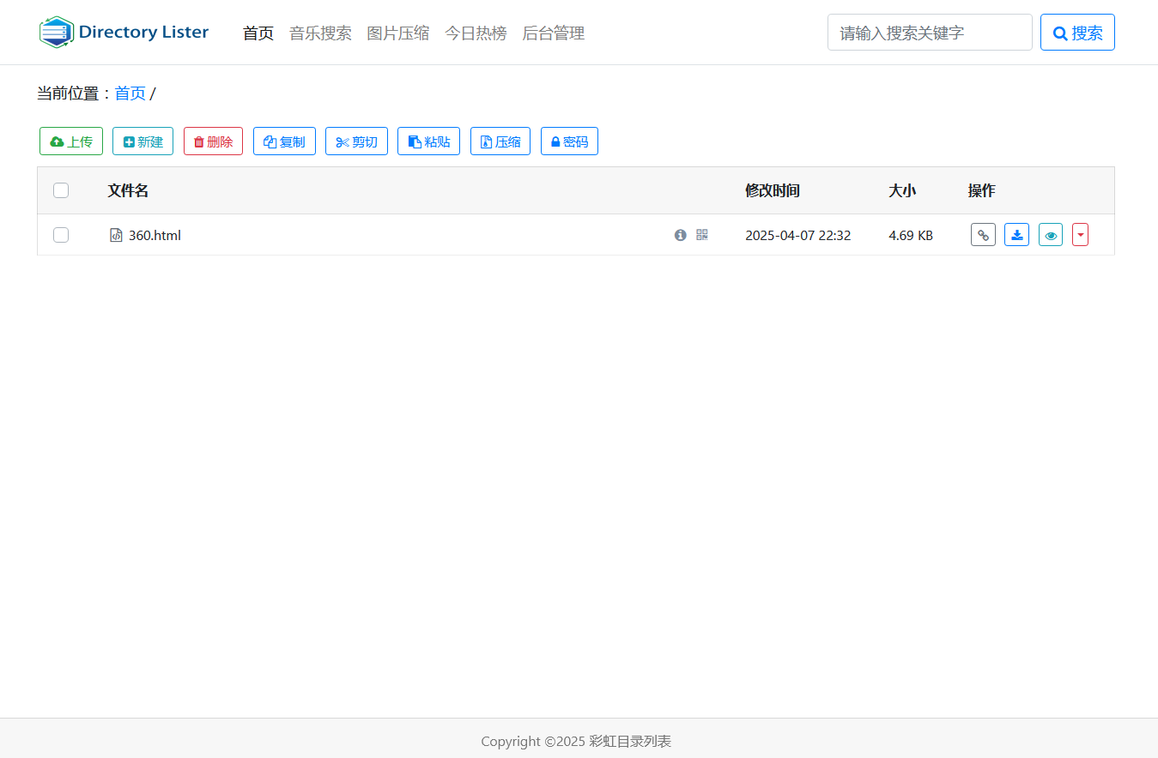The image size is (1158, 758).
Task: Click download icon for 360.html
Action: 1016,235
